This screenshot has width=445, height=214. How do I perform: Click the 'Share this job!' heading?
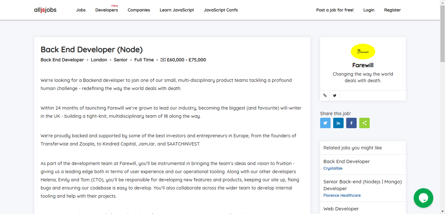coord(335,114)
